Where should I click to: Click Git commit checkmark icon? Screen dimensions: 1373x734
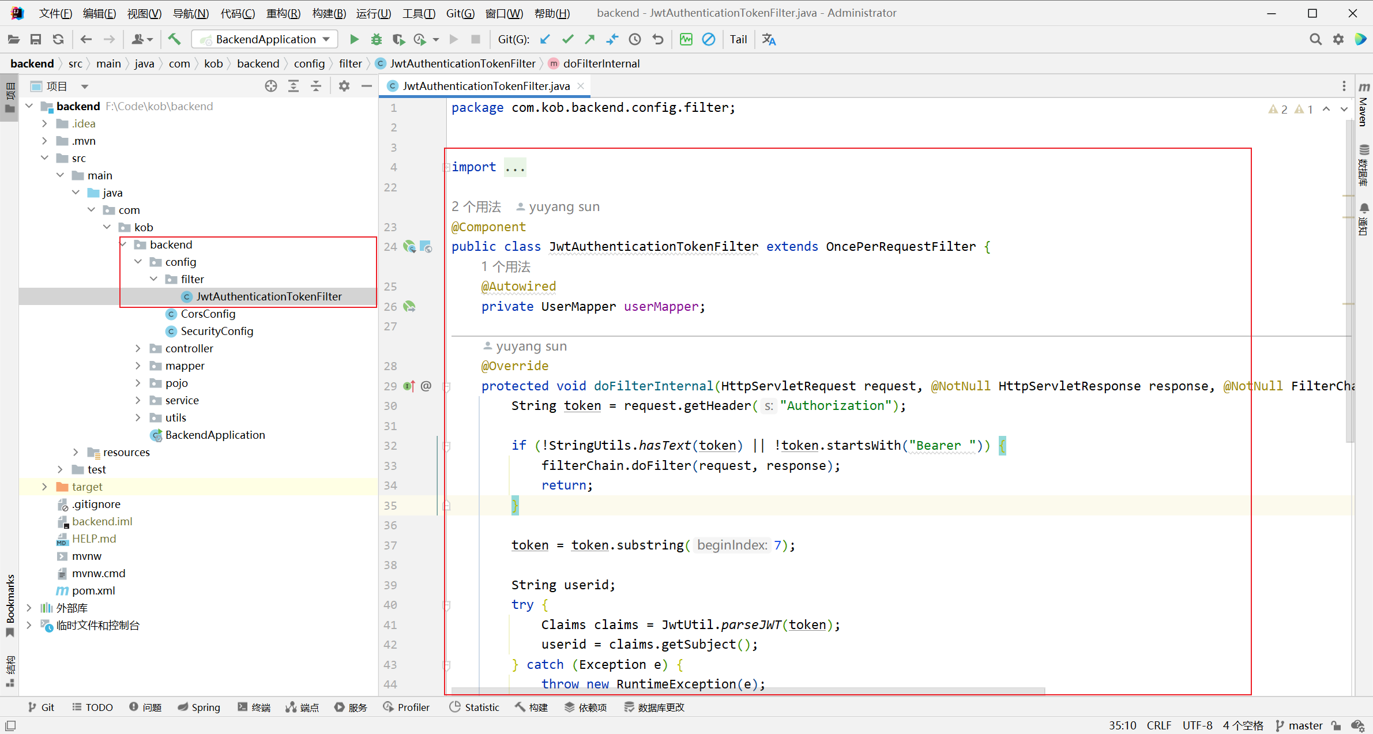567,39
